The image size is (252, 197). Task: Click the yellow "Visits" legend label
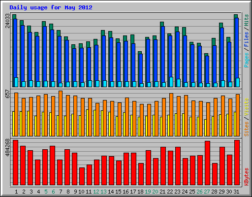247,107
